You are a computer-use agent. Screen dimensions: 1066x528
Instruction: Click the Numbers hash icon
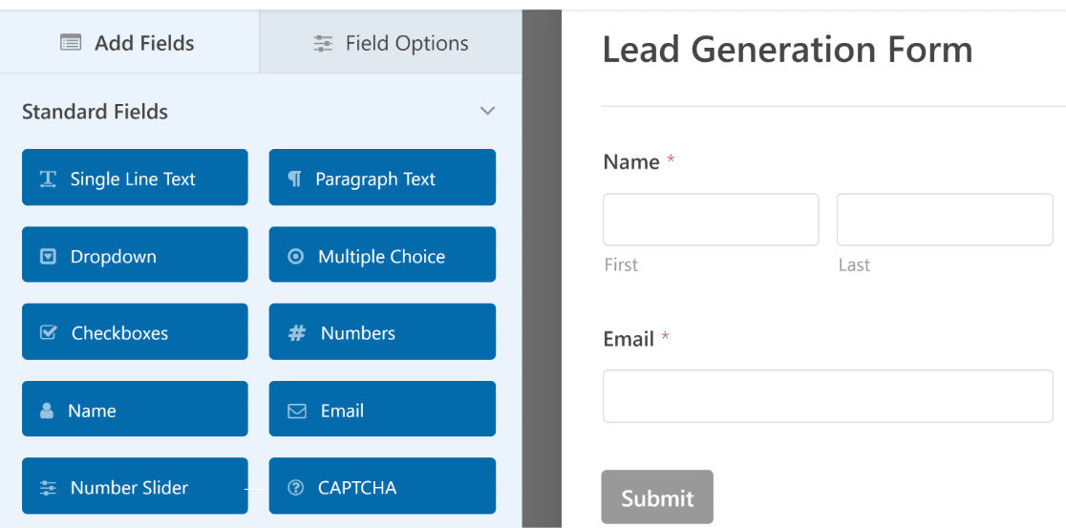pyautogui.click(x=296, y=333)
